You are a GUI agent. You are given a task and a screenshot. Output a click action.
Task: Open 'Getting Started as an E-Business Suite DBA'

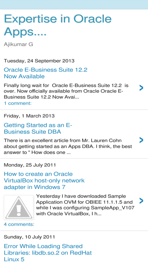[x=38, y=128]
